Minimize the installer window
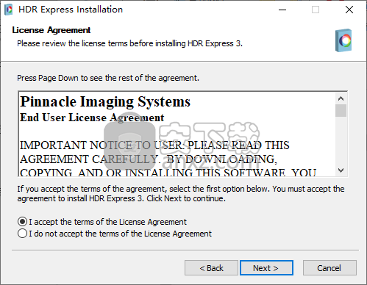The image size is (367, 285). coord(282,10)
